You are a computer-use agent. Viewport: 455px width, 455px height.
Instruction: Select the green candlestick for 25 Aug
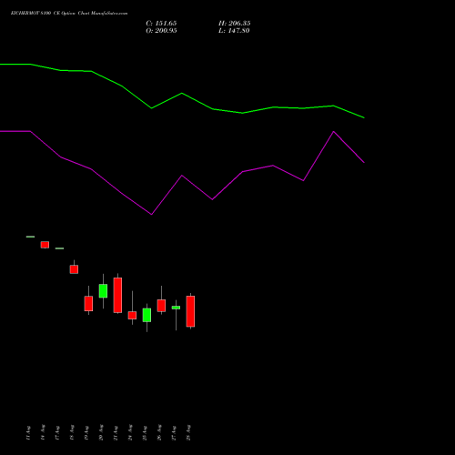coord(147,315)
